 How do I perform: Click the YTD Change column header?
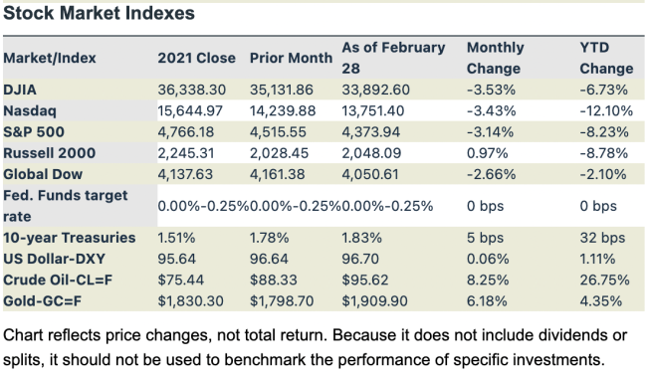606,58
